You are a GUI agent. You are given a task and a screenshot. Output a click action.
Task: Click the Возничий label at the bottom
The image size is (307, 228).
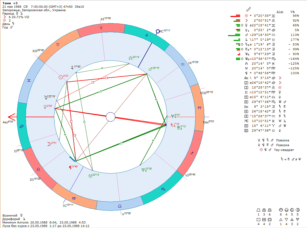[x=10, y=216]
